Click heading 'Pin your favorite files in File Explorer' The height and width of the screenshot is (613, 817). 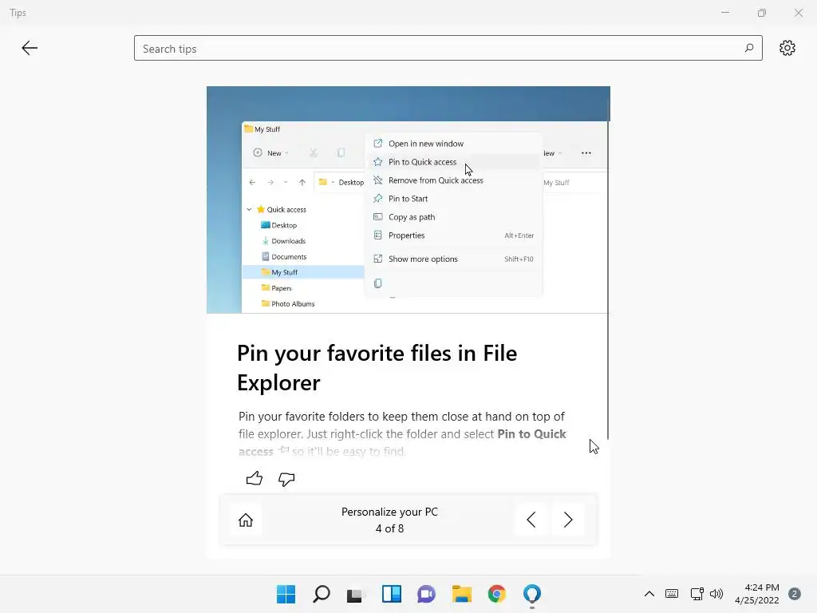coord(377,367)
